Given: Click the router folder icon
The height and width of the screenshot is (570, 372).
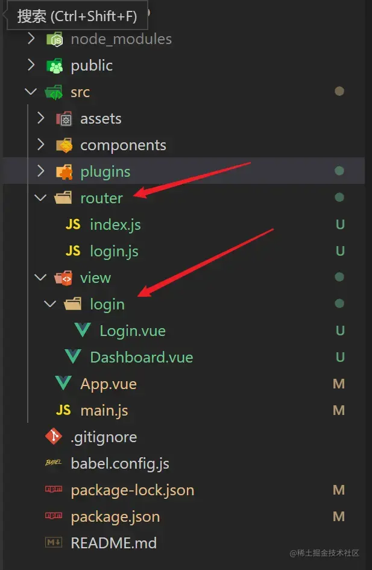Looking at the screenshot, I should point(63,198).
